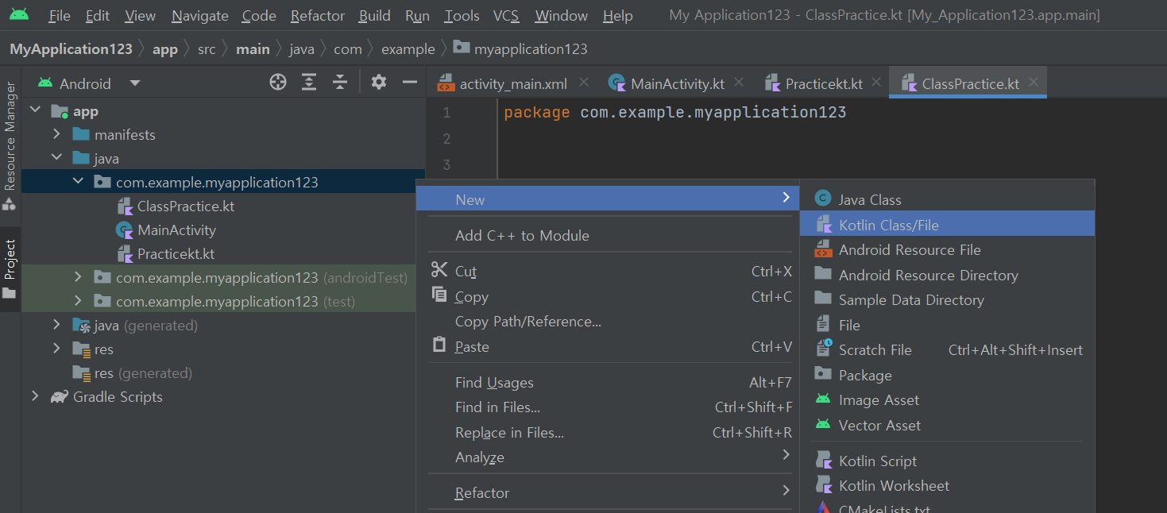Expand the manifests folder
This screenshot has width=1167, height=513.
click(57, 134)
